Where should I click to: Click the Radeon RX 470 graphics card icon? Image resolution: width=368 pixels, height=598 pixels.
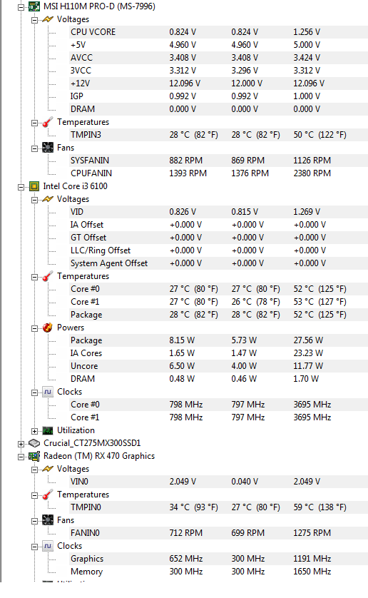[x=34, y=456]
